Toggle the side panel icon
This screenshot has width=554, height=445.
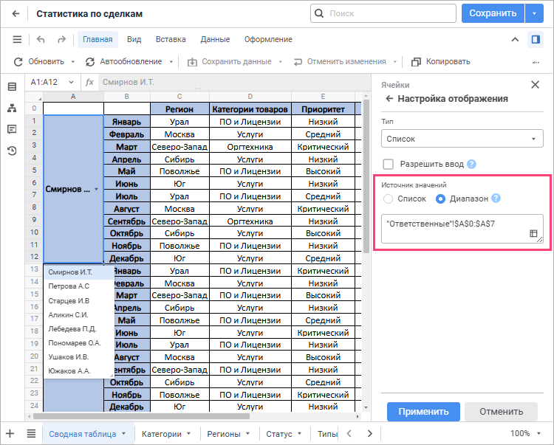point(536,39)
